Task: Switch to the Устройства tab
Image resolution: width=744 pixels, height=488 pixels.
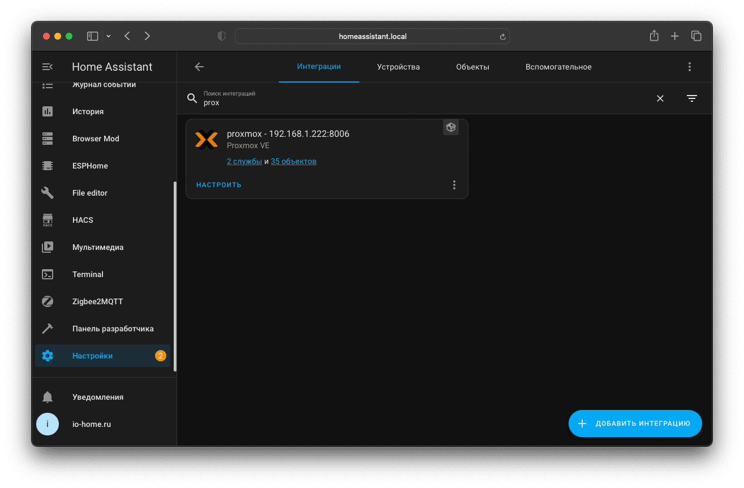Action: [x=398, y=67]
